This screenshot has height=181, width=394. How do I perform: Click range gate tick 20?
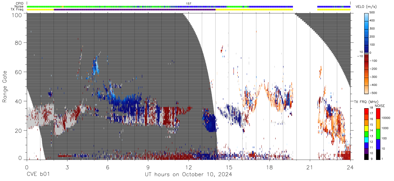tap(19, 131)
